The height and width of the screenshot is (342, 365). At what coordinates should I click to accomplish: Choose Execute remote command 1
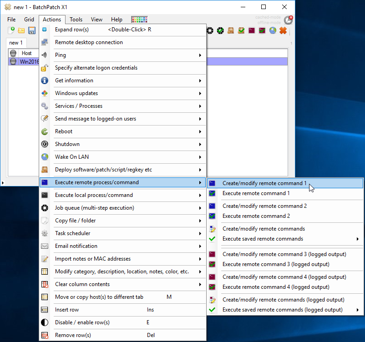pyautogui.click(x=285, y=193)
